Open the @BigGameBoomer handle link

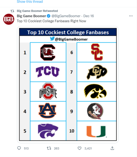pos(66,16)
